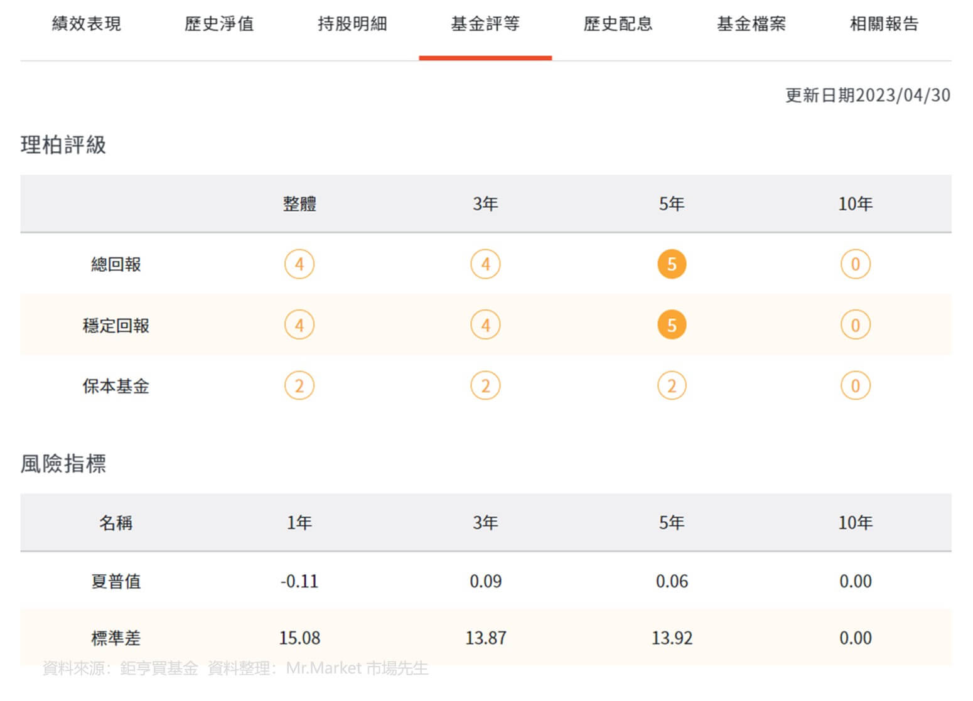Select the 基金評等 tab
Screen dimensions: 973x701
tap(485, 24)
